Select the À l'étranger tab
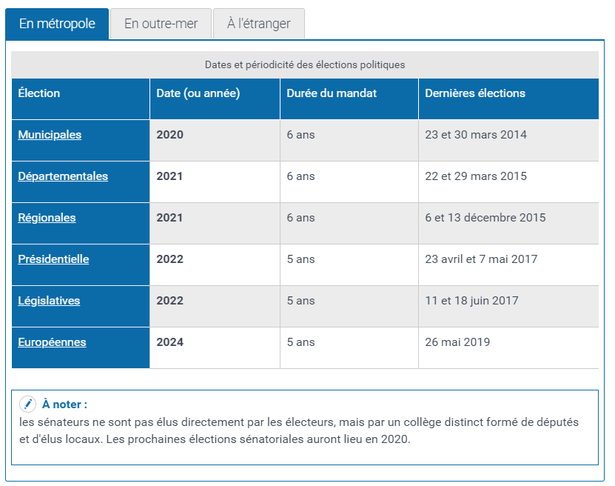The height and width of the screenshot is (486, 615). tap(258, 24)
